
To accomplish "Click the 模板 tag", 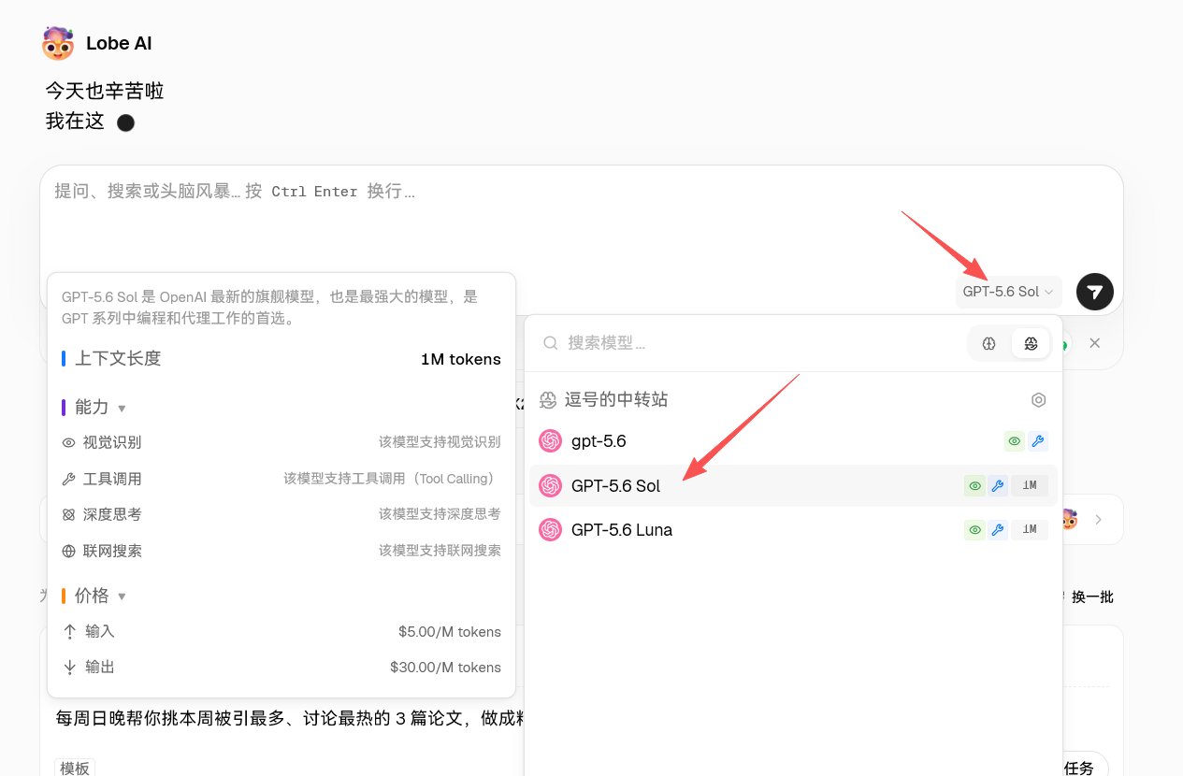I will 75,768.
